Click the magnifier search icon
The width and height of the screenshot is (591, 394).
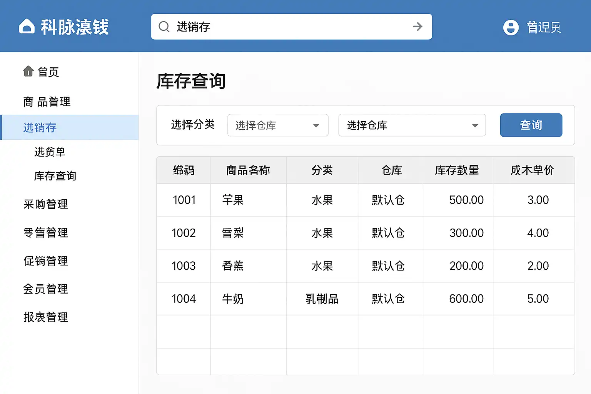[x=164, y=27]
